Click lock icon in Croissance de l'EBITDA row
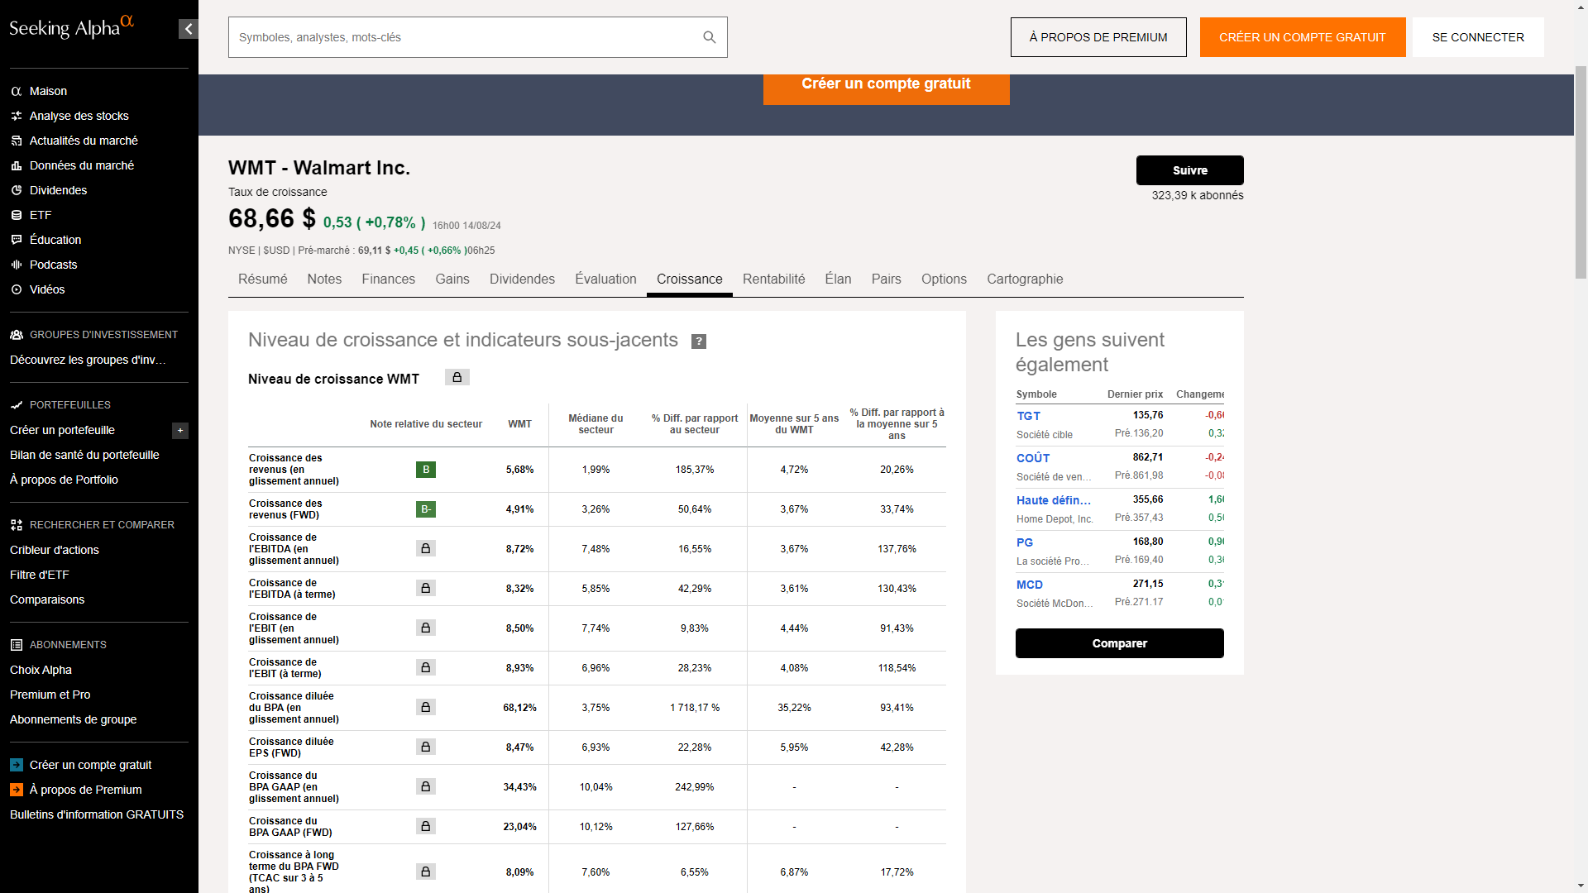This screenshot has height=893, width=1588. point(426,549)
